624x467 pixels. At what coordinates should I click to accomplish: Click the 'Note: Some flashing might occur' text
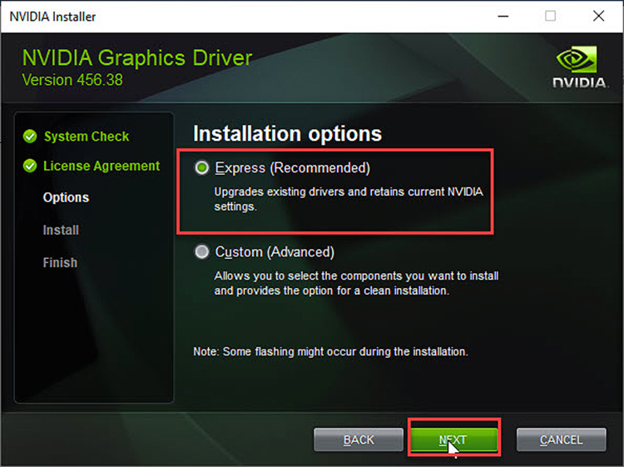[330, 351]
